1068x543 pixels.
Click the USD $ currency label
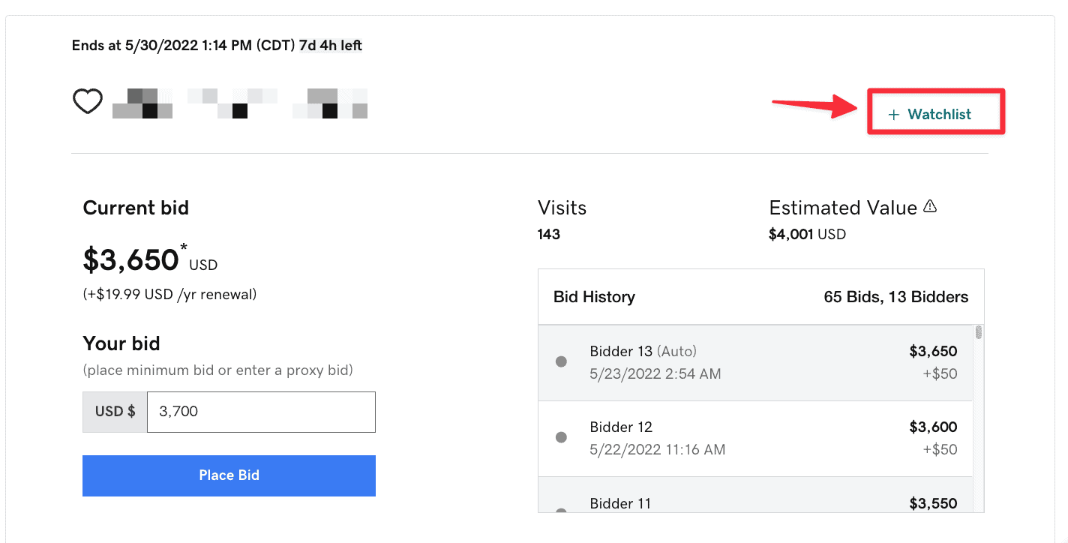point(115,412)
